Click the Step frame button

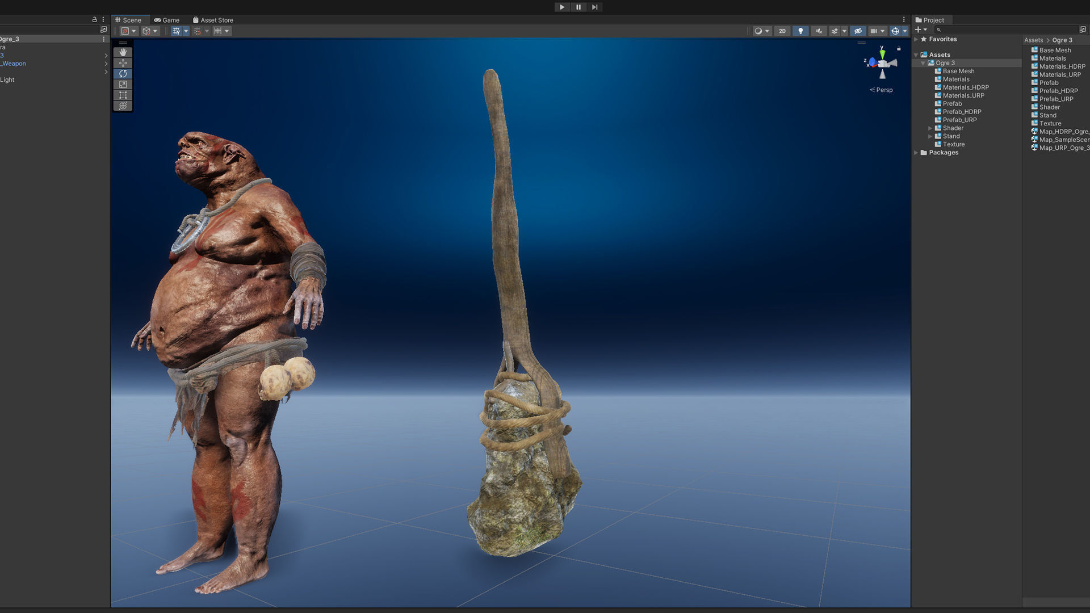coord(594,7)
